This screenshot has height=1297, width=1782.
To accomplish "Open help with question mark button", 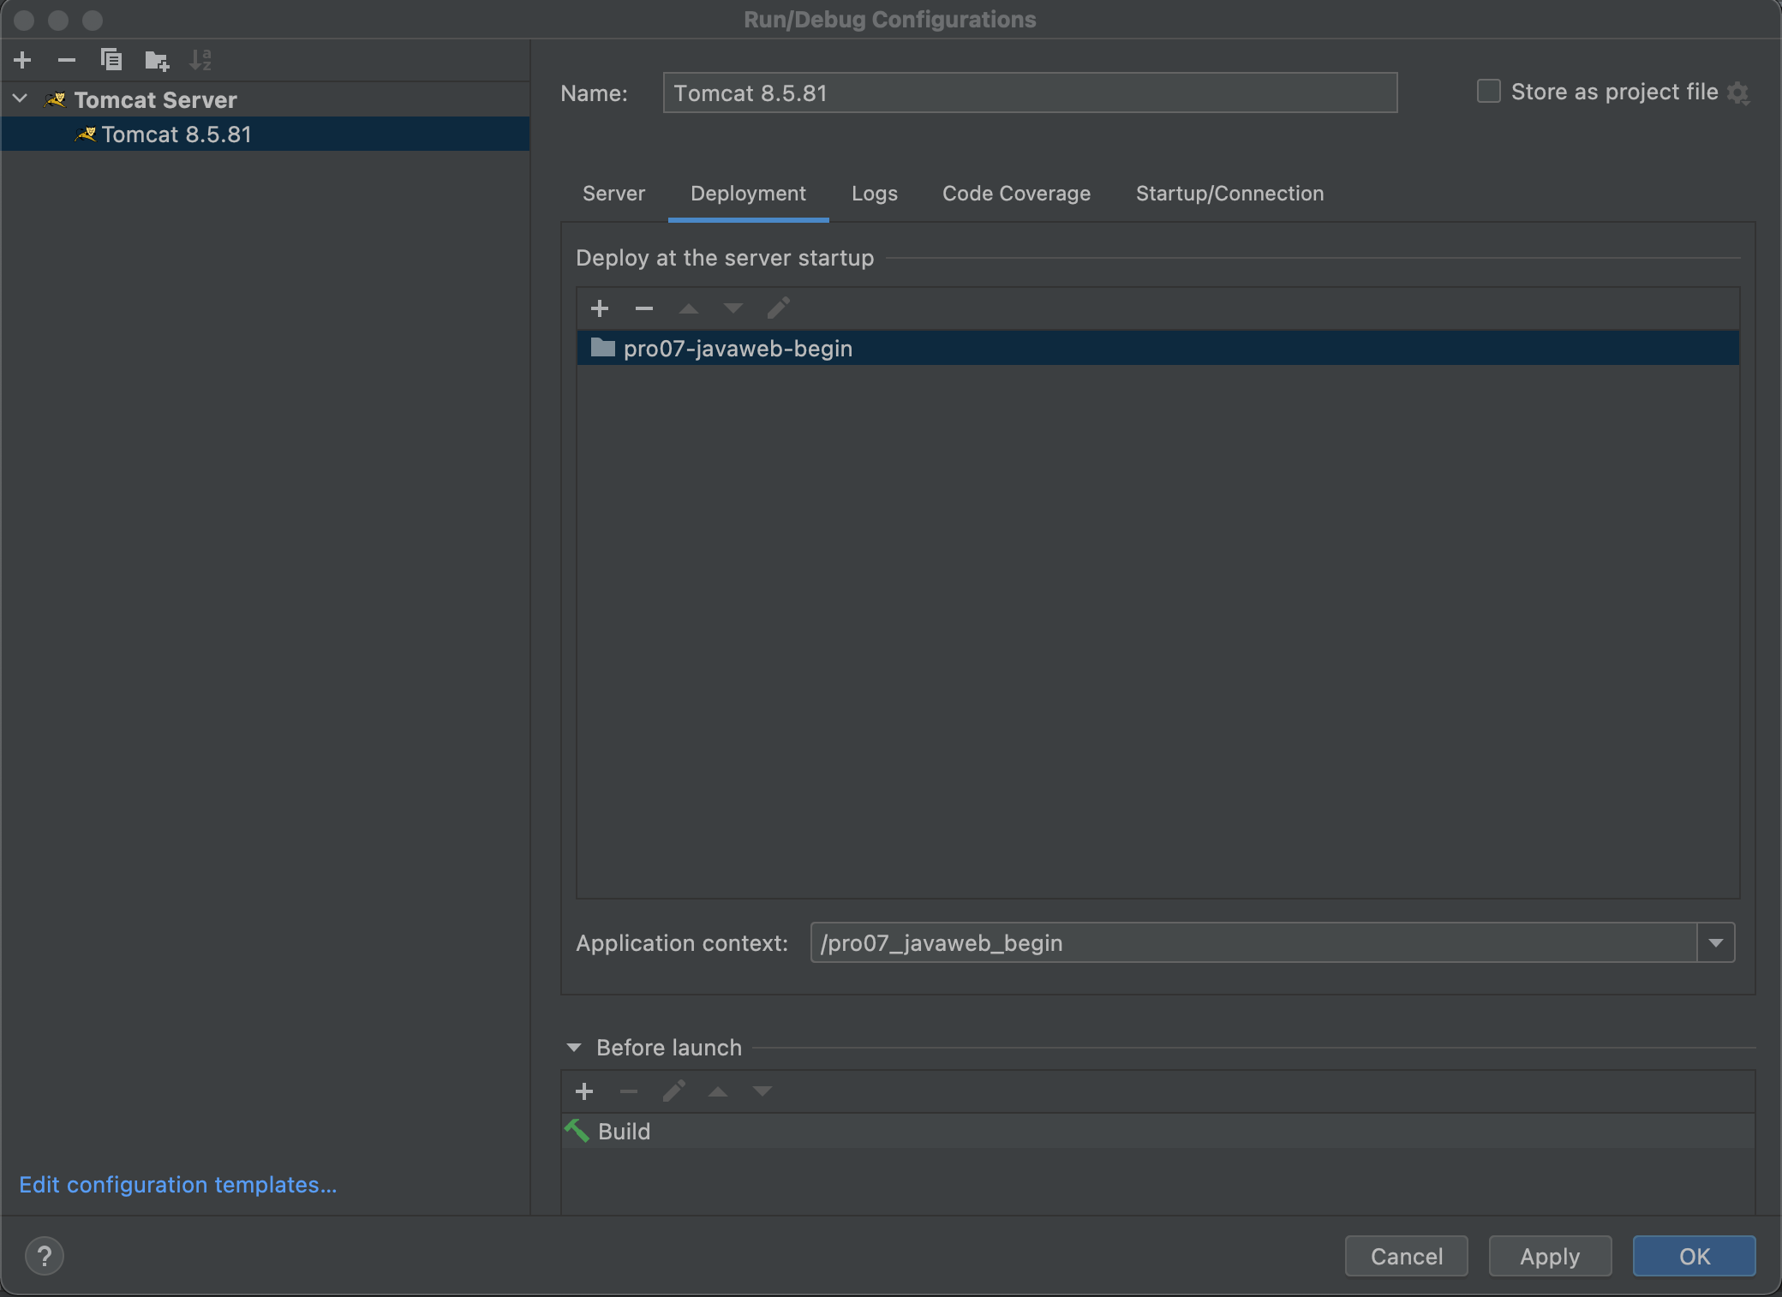I will point(45,1256).
